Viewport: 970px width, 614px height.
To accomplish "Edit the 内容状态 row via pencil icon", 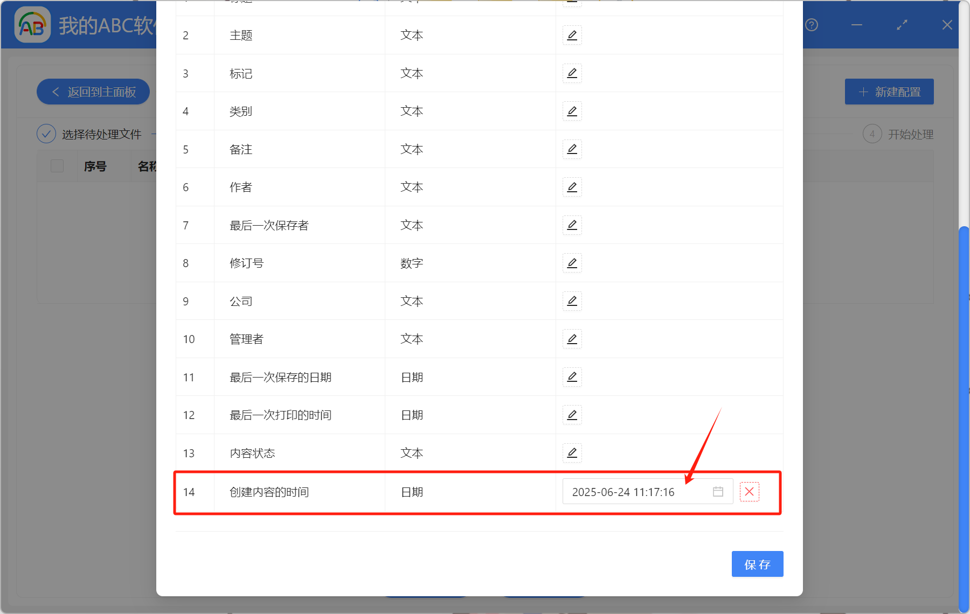I will coord(572,453).
